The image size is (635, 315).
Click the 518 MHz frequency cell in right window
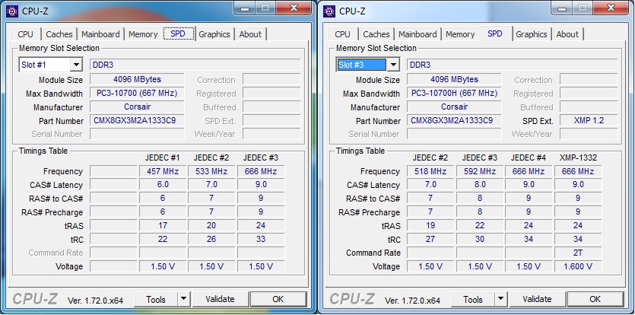click(x=430, y=171)
